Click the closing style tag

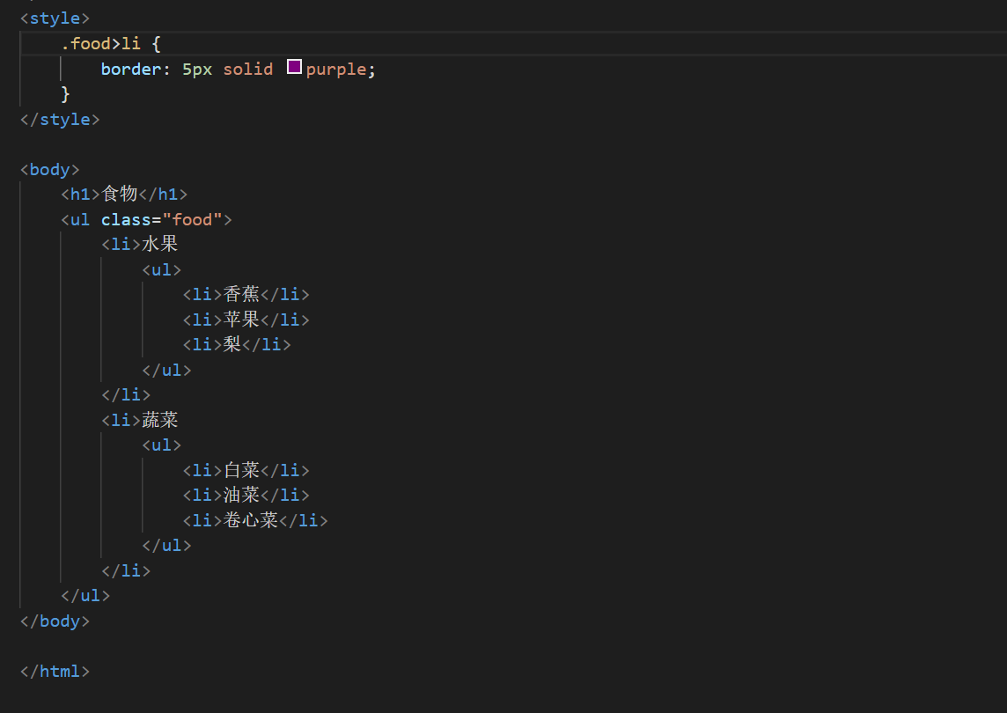(x=59, y=118)
